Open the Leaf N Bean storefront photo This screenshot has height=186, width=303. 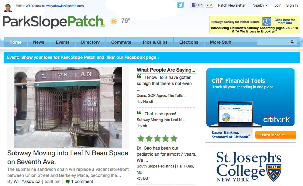[68, 107]
